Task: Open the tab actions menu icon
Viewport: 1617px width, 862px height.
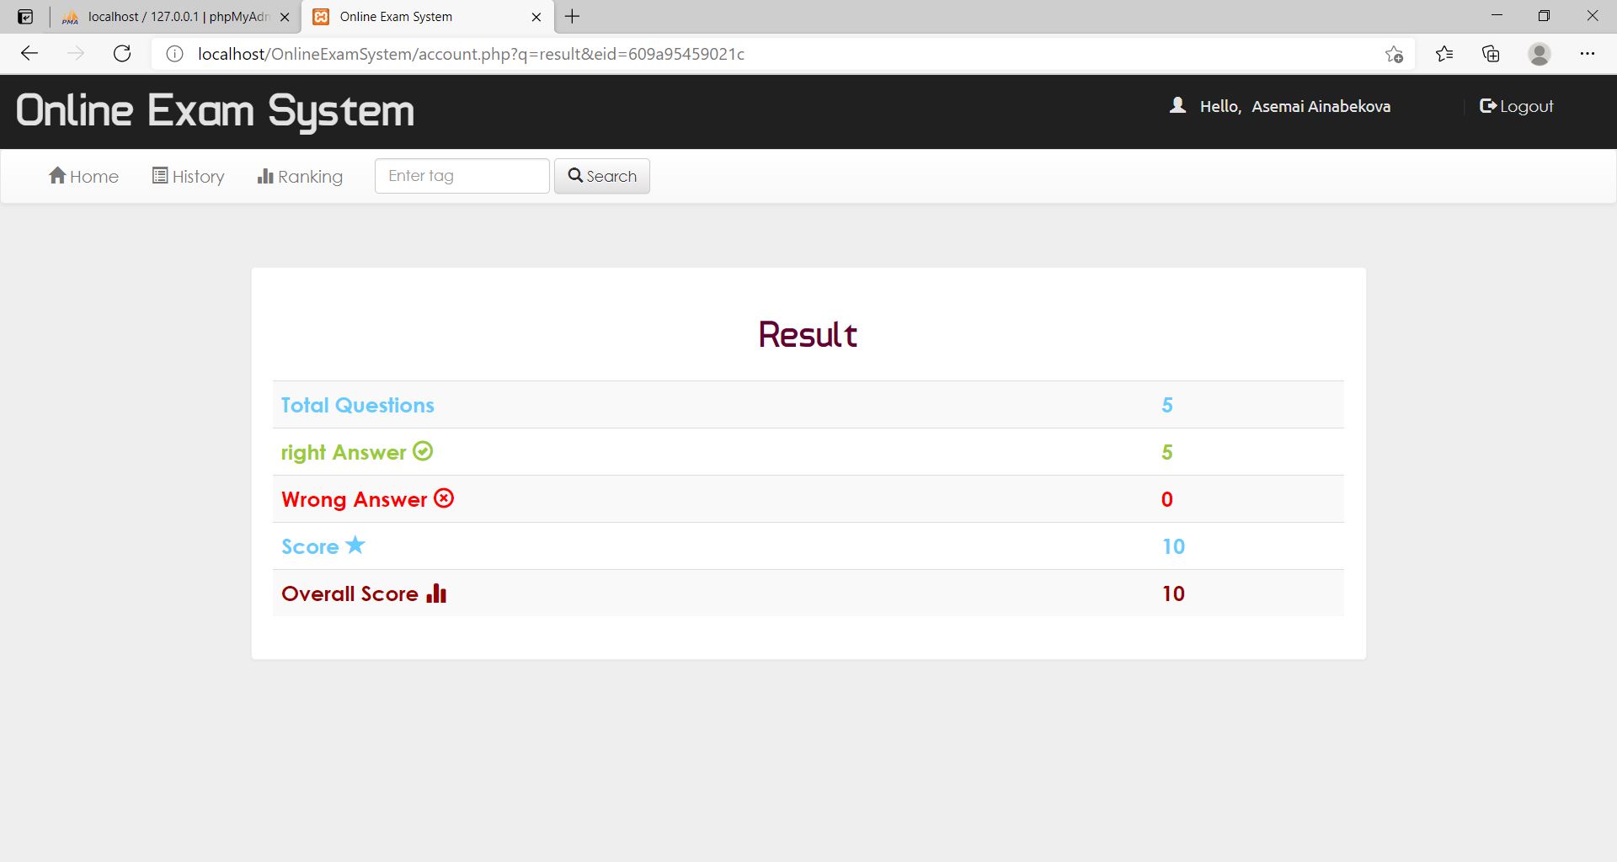Action: tap(25, 17)
